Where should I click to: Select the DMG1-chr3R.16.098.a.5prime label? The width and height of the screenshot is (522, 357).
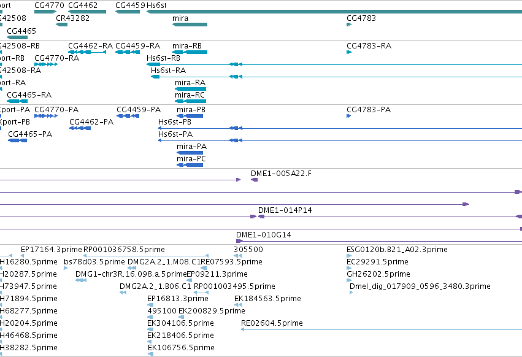[x=131, y=274]
